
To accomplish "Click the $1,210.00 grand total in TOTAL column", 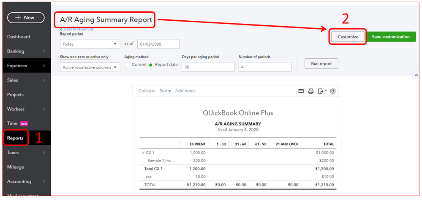I will (324, 185).
